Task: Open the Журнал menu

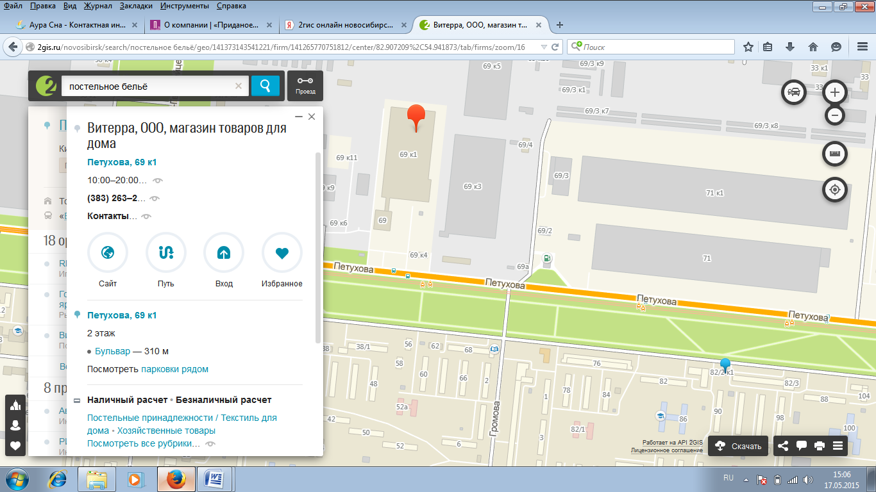Action: (x=97, y=6)
